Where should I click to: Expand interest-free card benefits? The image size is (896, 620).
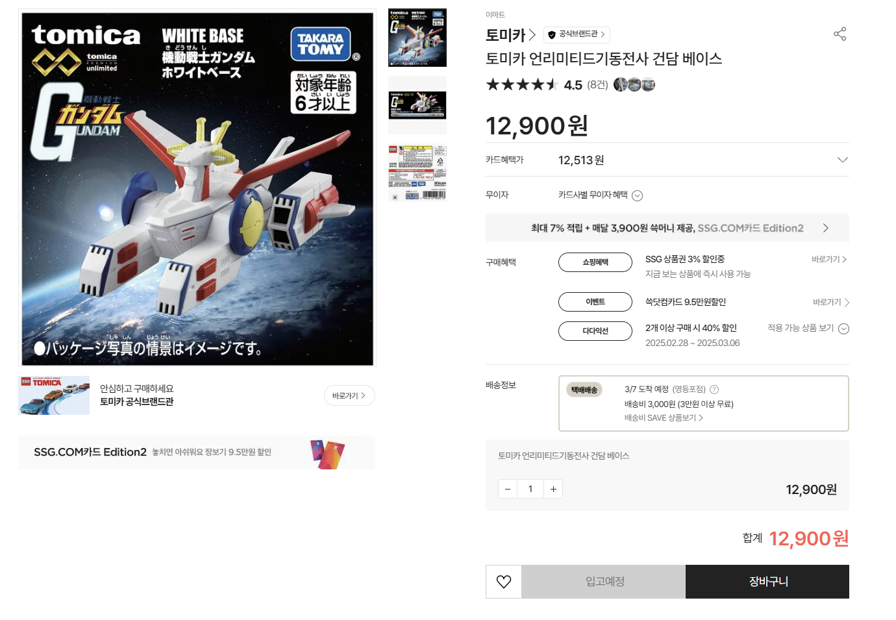point(637,195)
